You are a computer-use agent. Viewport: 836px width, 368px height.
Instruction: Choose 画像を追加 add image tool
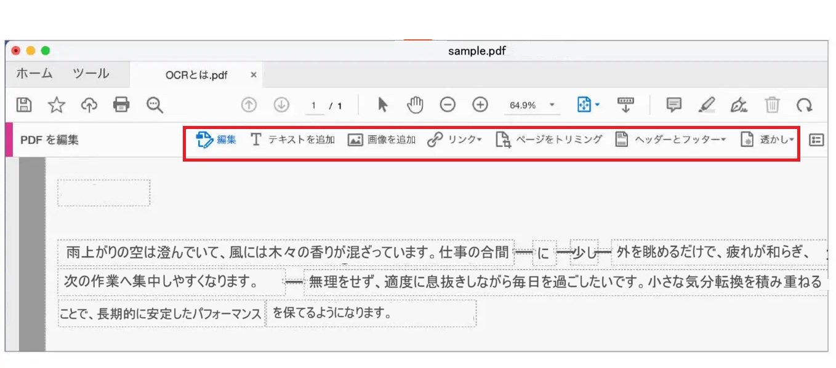point(382,139)
